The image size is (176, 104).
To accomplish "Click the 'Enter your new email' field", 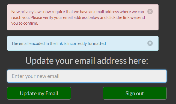I will tap(87, 76).
